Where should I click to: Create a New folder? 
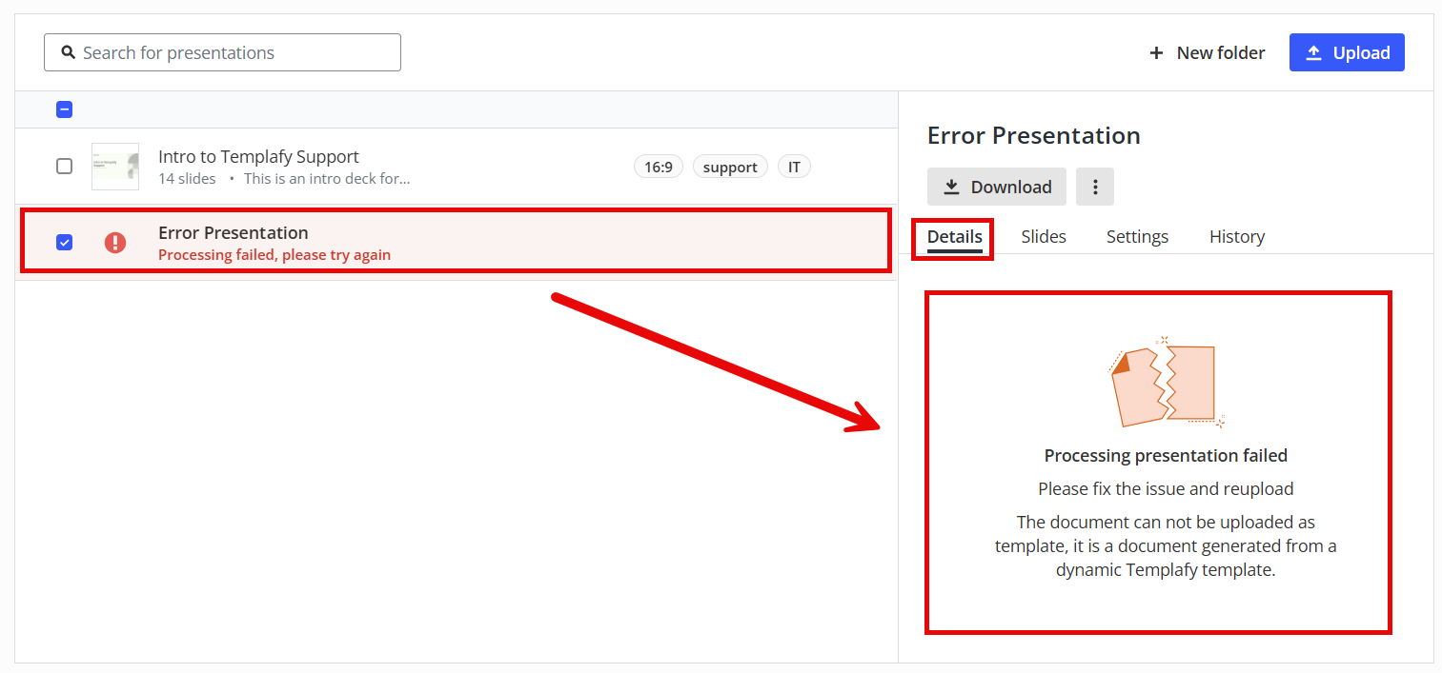(x=1208, y=53)
